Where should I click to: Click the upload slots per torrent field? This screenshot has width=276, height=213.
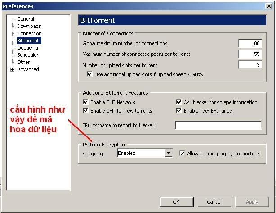point(250,65)
